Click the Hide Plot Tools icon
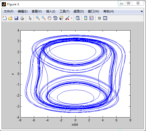This screenshot has height=131, width=146. pos(99,18)
